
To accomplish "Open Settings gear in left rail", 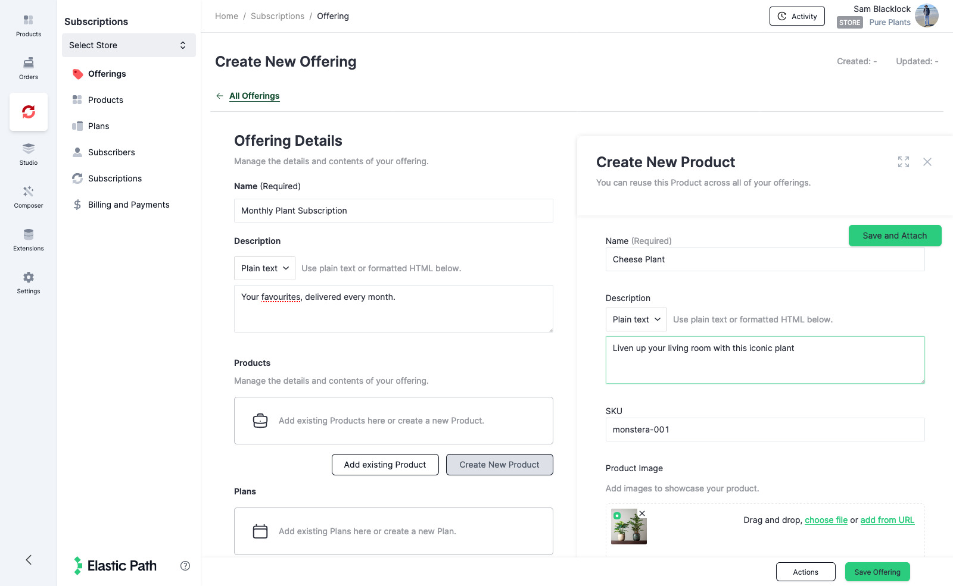I will 28,282.
